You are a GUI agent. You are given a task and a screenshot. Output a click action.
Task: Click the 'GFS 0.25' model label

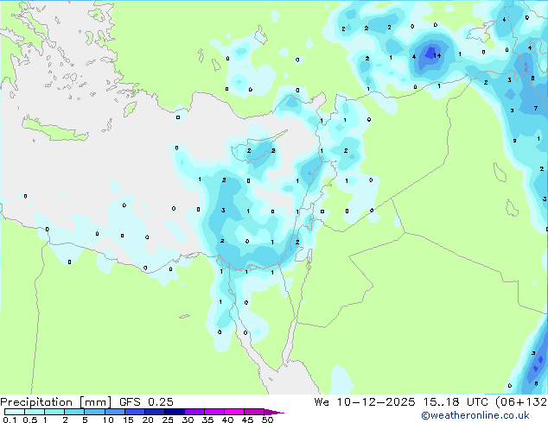pyautogui.click(x=146, y=401)
